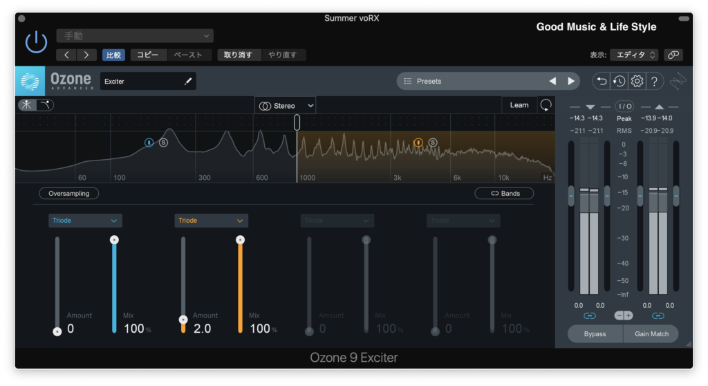Toggle band 2 orange bypass icon
The width and height of the screenshot is (708, 386).
click(x=418, y=143)
